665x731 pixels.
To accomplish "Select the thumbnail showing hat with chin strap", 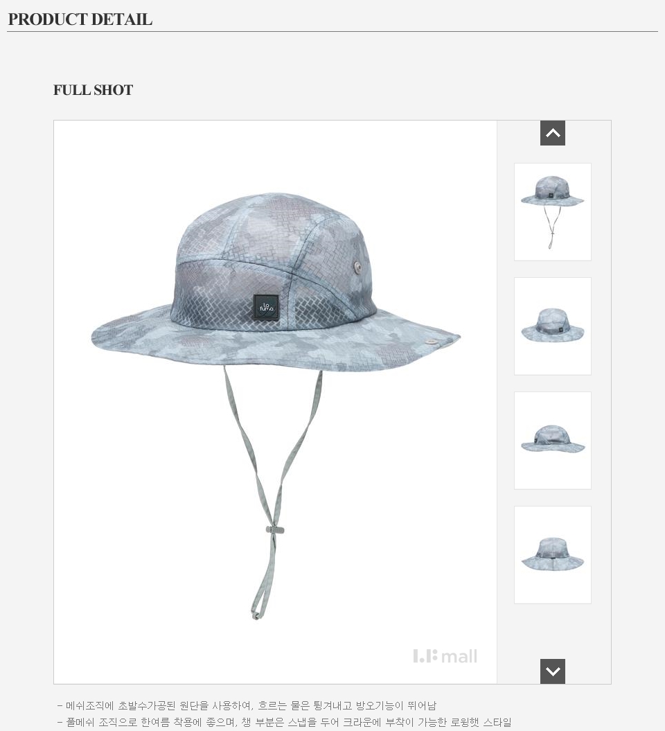I will pos(552,211).
